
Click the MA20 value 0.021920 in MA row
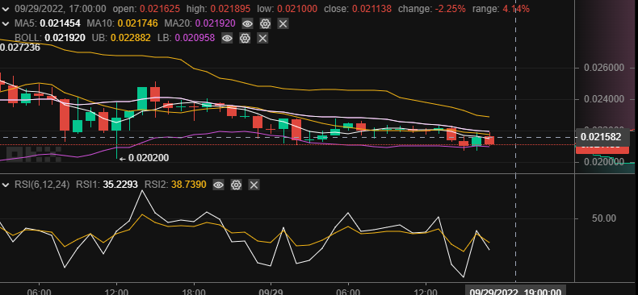coord(216,23)
